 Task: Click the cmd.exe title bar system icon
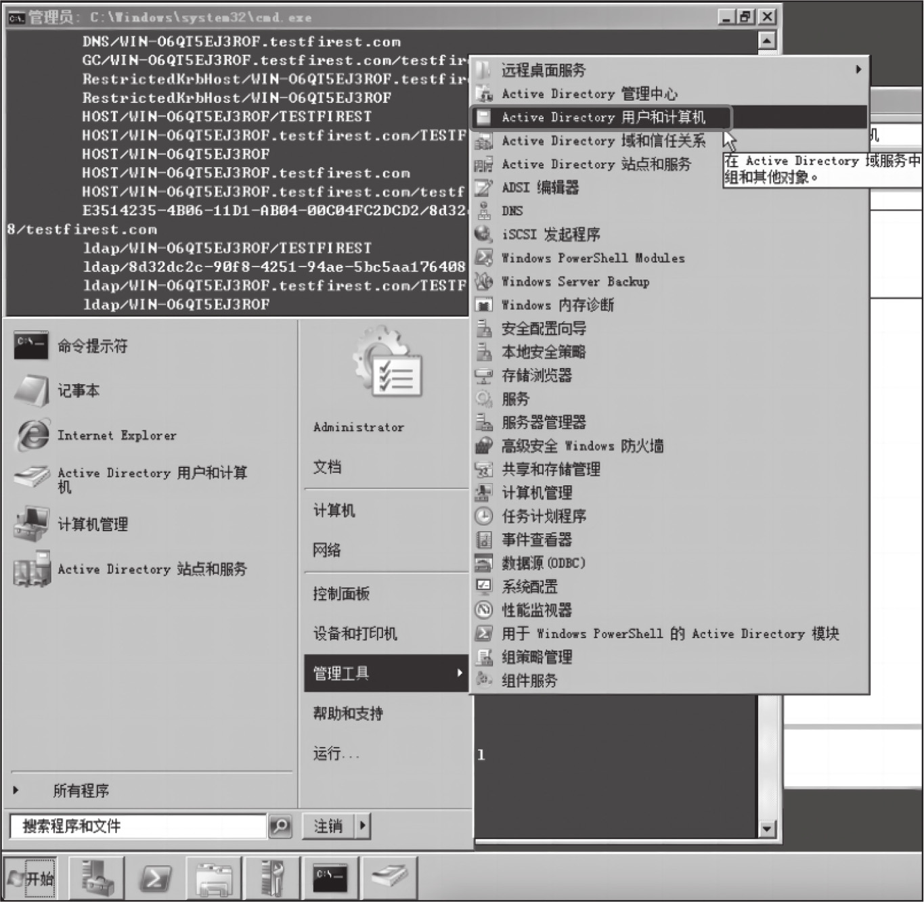tap(16, 18)
